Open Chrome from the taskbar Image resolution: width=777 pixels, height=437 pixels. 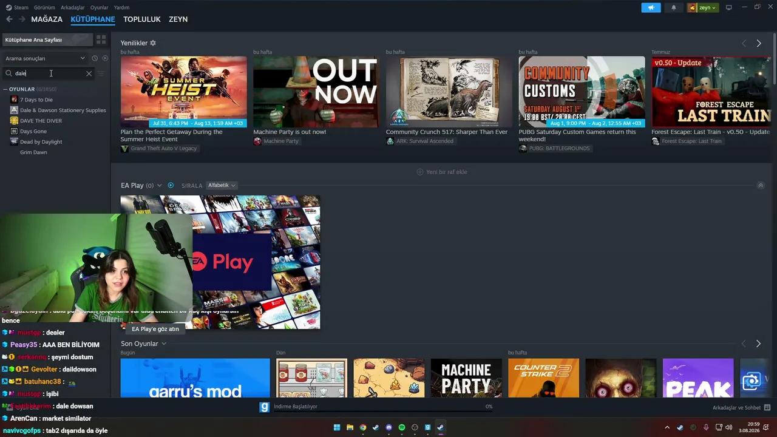363,427
